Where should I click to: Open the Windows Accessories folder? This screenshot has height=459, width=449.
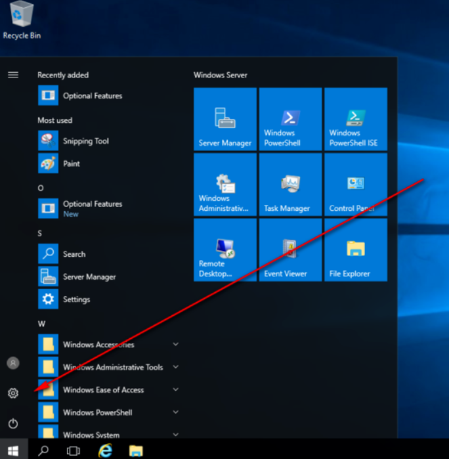[110, 344]
